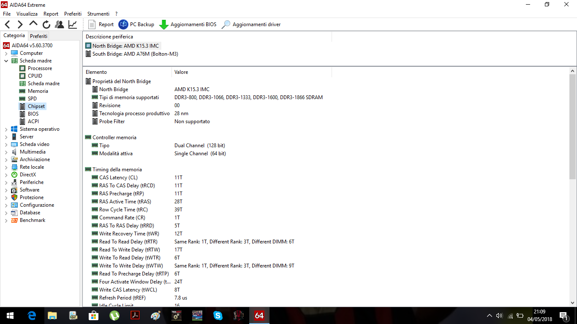This screenshot has height=324, width=577.
Task: Expand the Sistema operativo node
Action: point(6,129)
